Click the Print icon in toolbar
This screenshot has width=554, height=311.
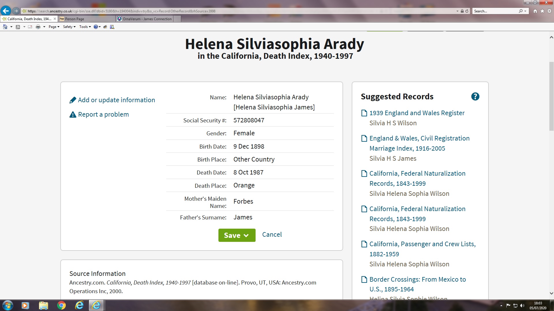[x=38, y=27]
